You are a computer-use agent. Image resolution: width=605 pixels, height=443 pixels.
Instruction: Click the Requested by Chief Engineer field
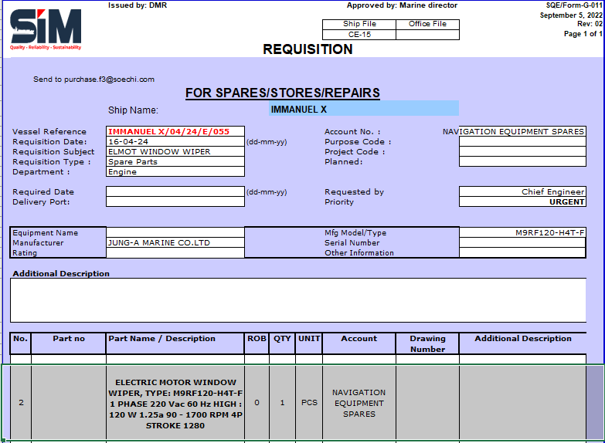(x=522, y=192)
